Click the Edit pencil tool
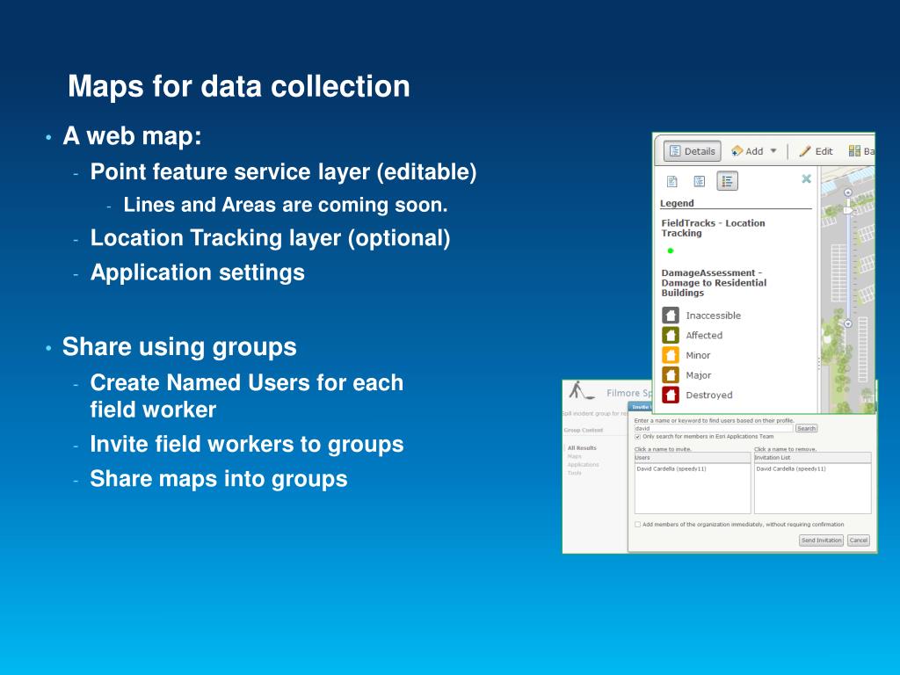 pos(805,151)
